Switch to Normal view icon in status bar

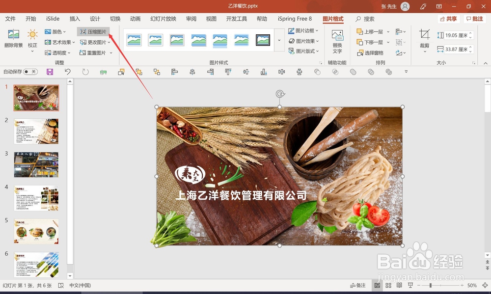coord(377,285)
